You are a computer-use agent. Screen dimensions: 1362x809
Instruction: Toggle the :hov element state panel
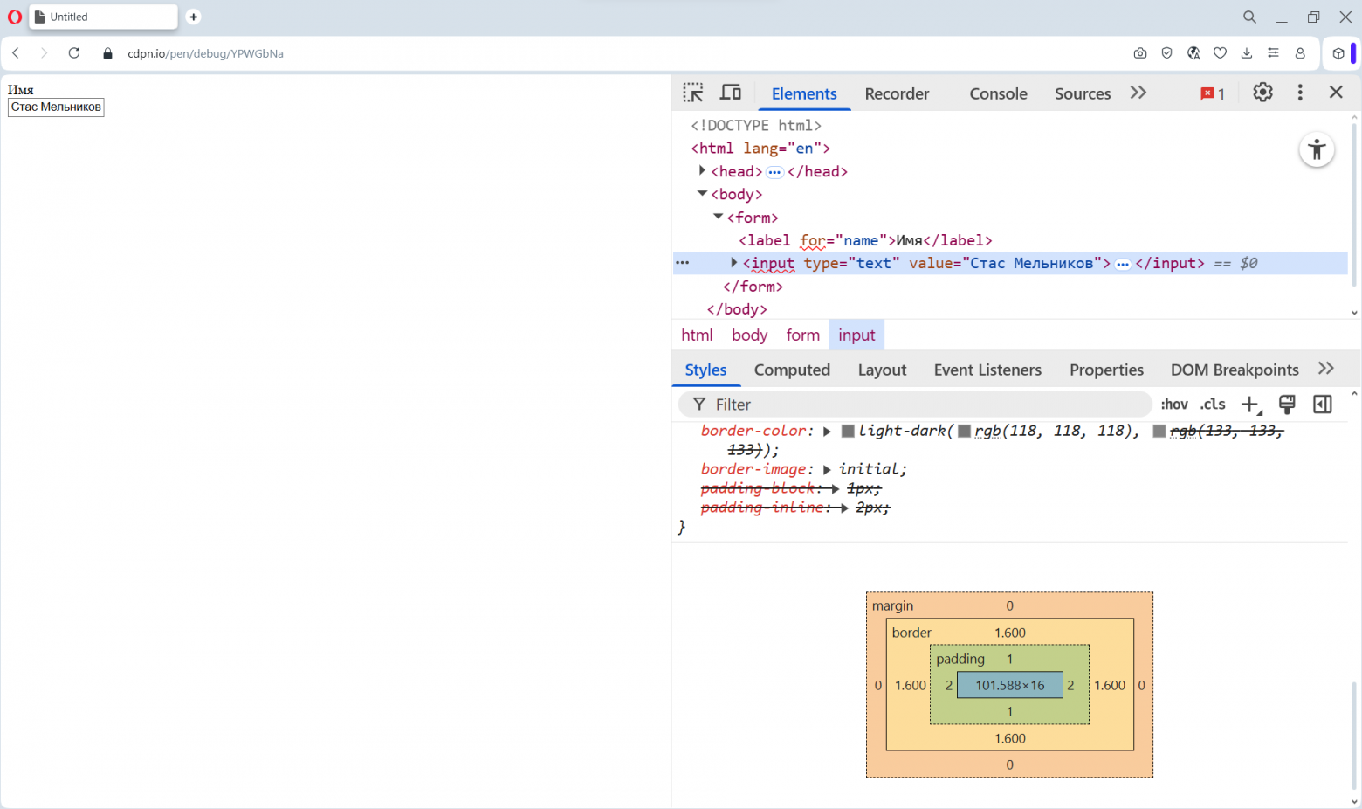1174,404
